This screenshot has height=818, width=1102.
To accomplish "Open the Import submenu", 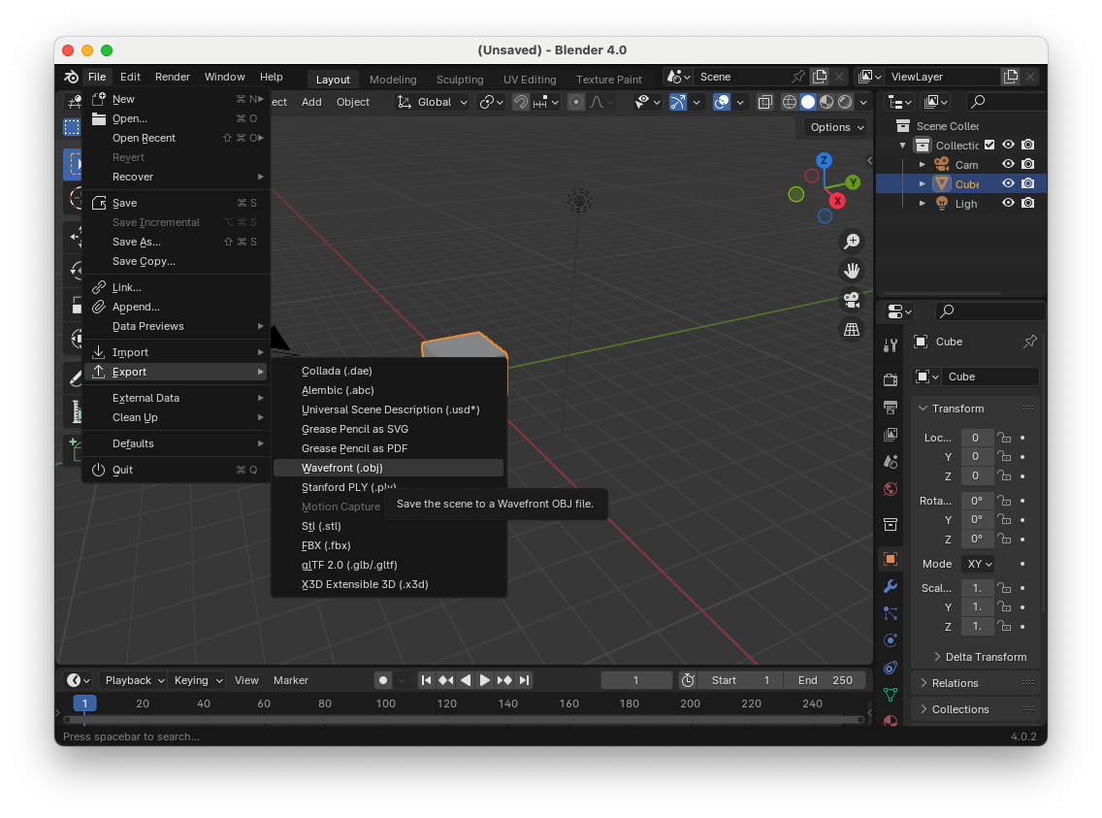I will [177, 352].
